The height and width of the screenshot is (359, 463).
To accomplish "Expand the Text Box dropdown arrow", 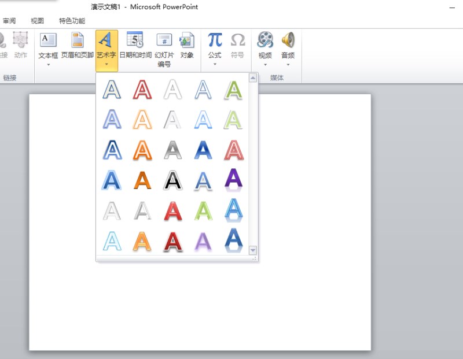I will click(48, 65).
